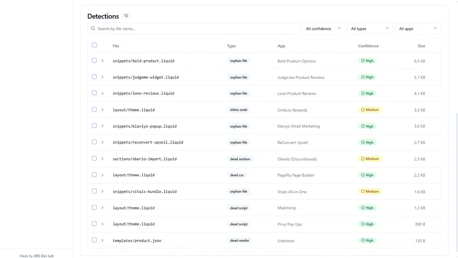Expand the oberlo-import.liquid row

tap(103, 159)
